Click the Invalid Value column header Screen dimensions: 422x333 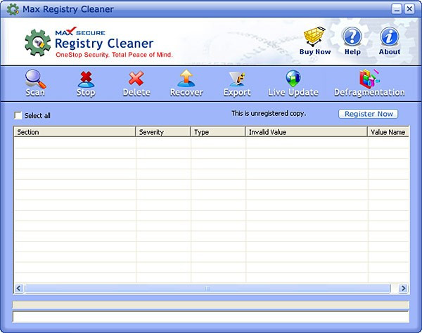[307, 132]
